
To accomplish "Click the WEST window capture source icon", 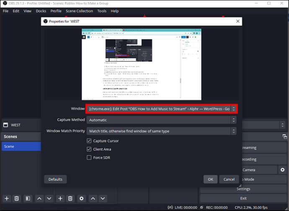I will click(6, 125).
